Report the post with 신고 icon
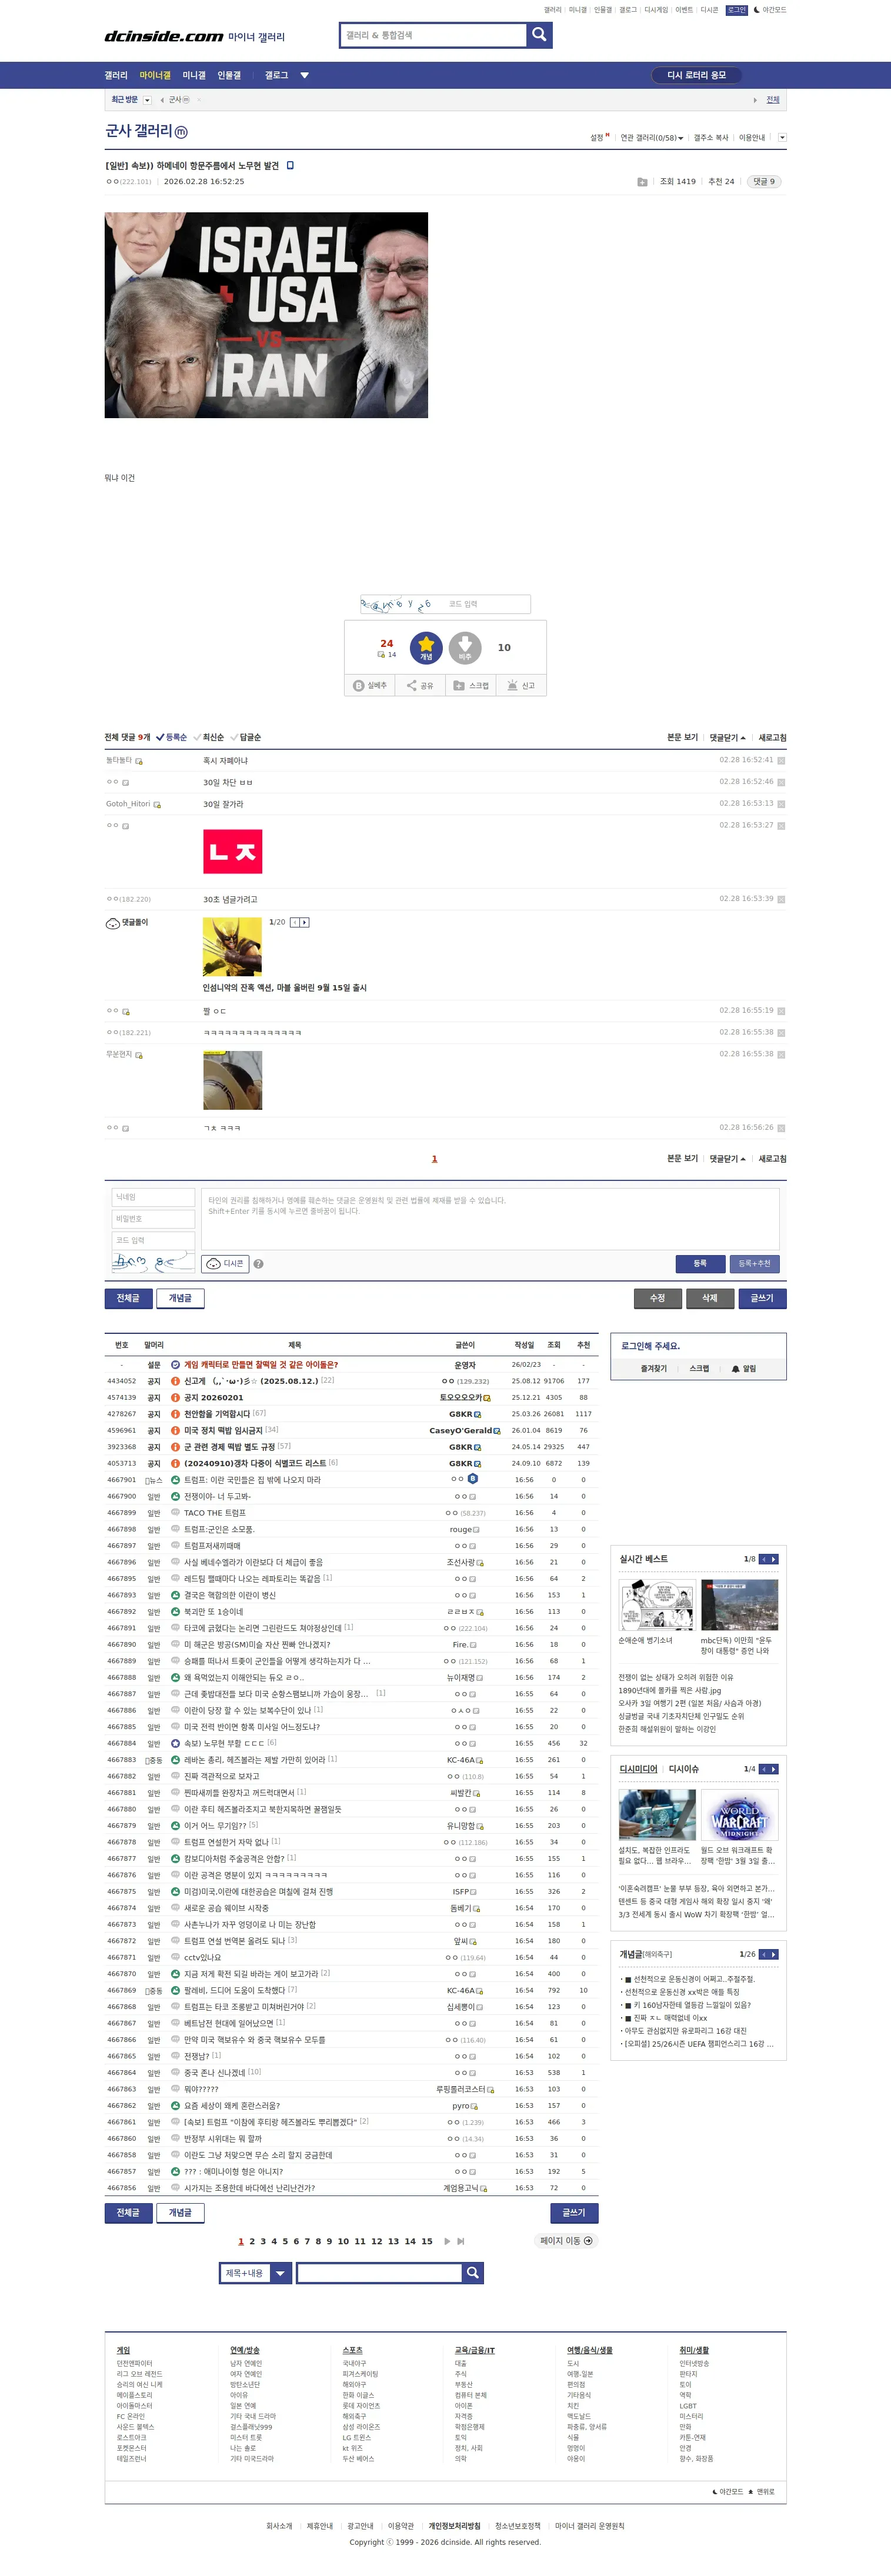 521,685
